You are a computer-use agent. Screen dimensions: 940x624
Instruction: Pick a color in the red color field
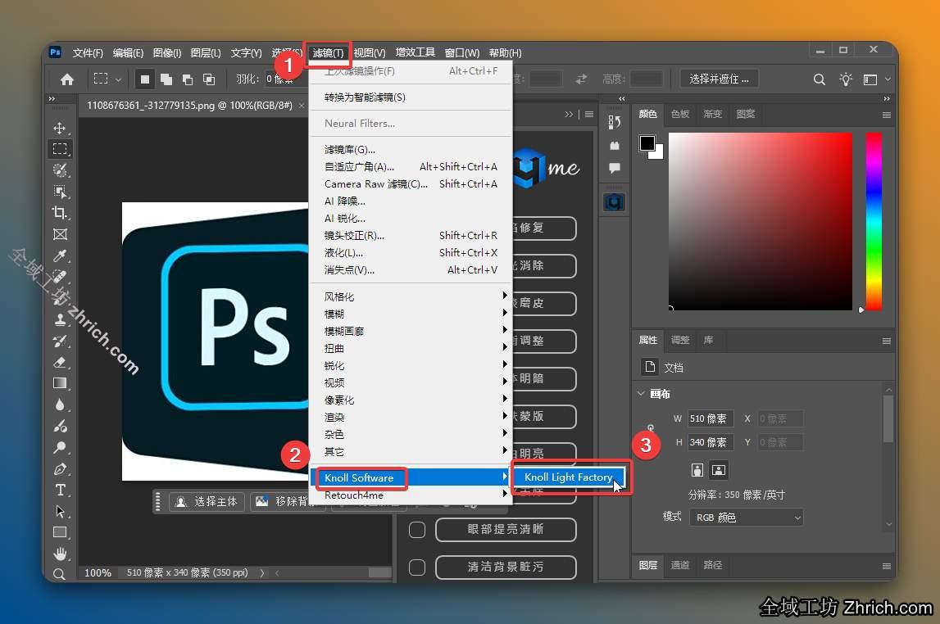tap(761, 221)
